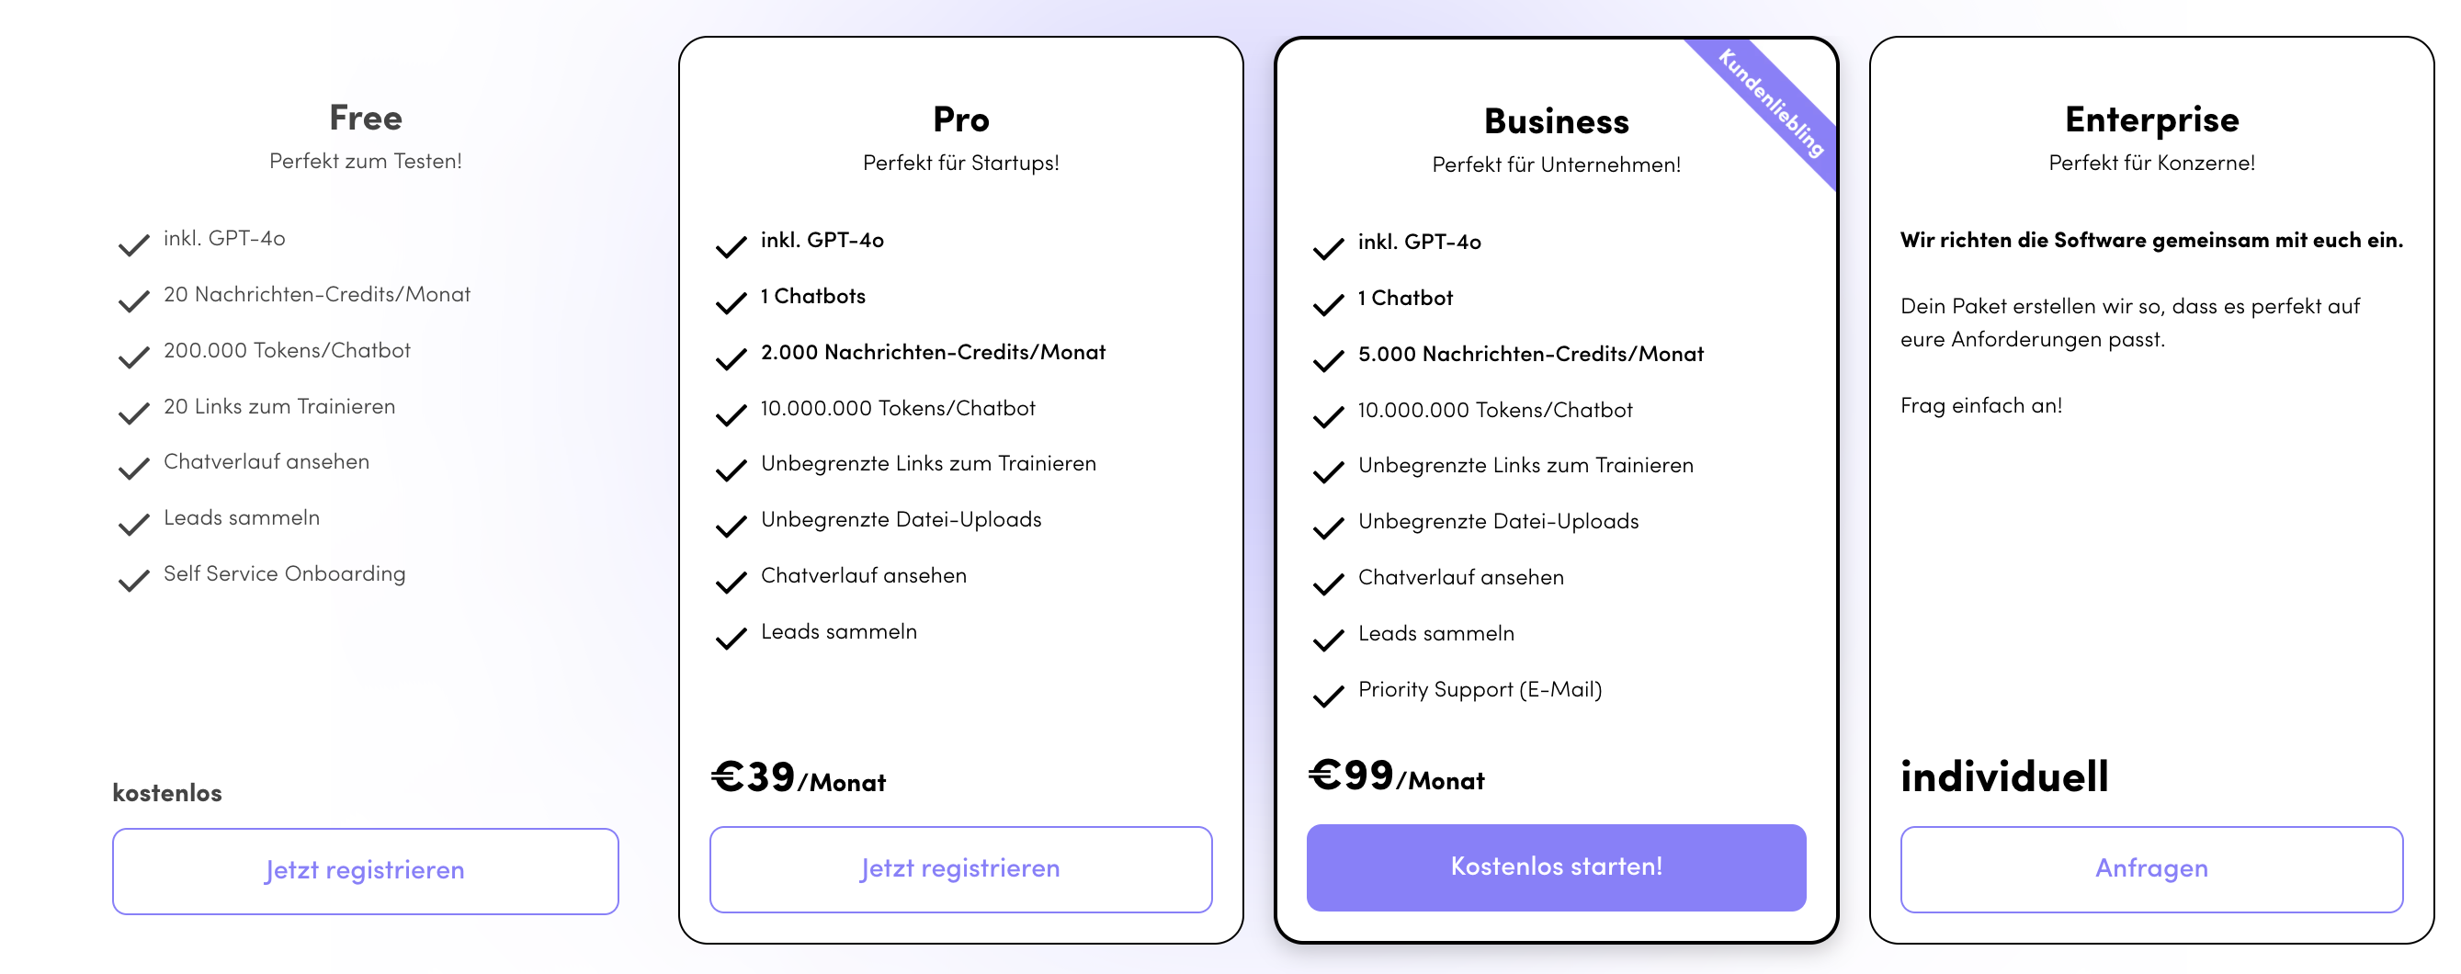Click the checkmark beside '5.000 Nachrichten-Credits/Monat'

(x=1328, y=360)
